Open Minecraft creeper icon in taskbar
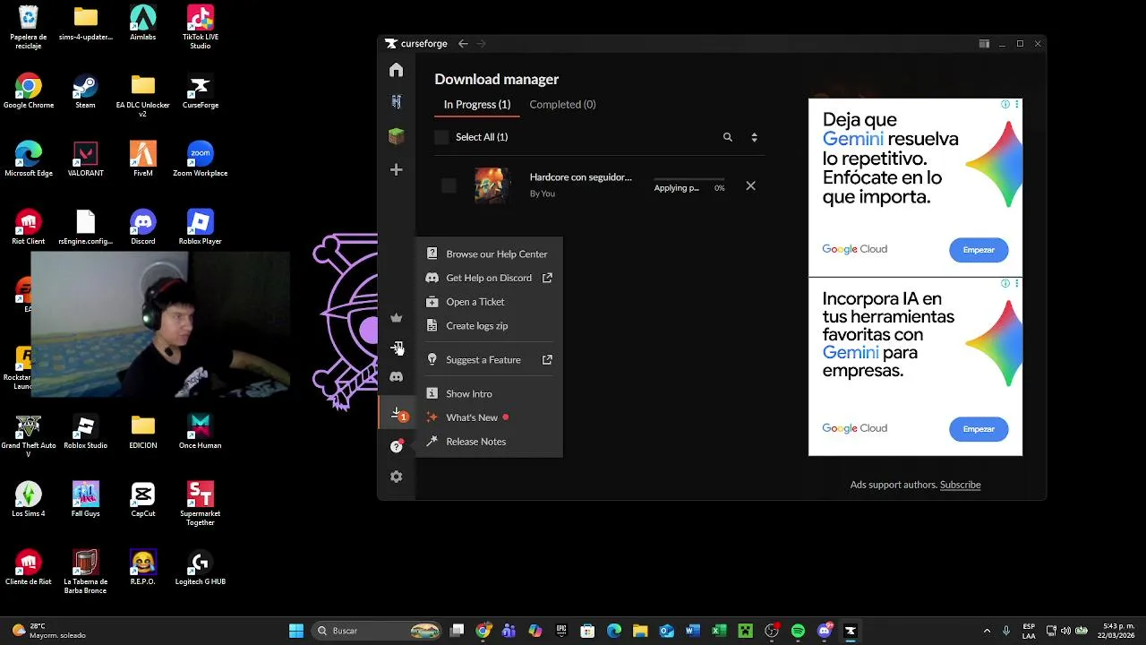The image size is (1146, 645). click(x=745, y=631)
